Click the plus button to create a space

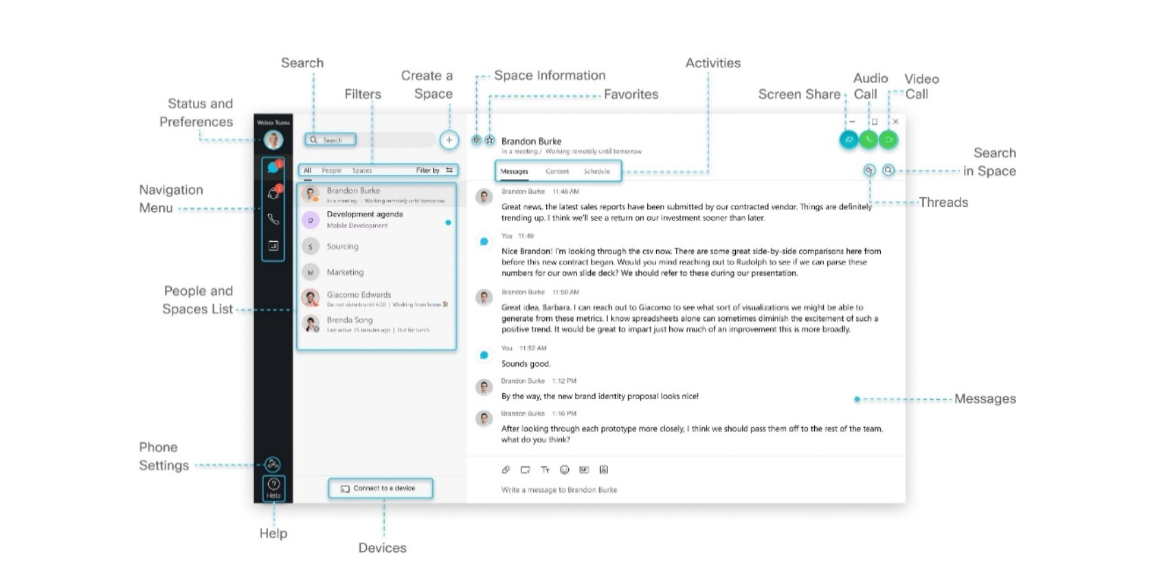pos(449,140)
